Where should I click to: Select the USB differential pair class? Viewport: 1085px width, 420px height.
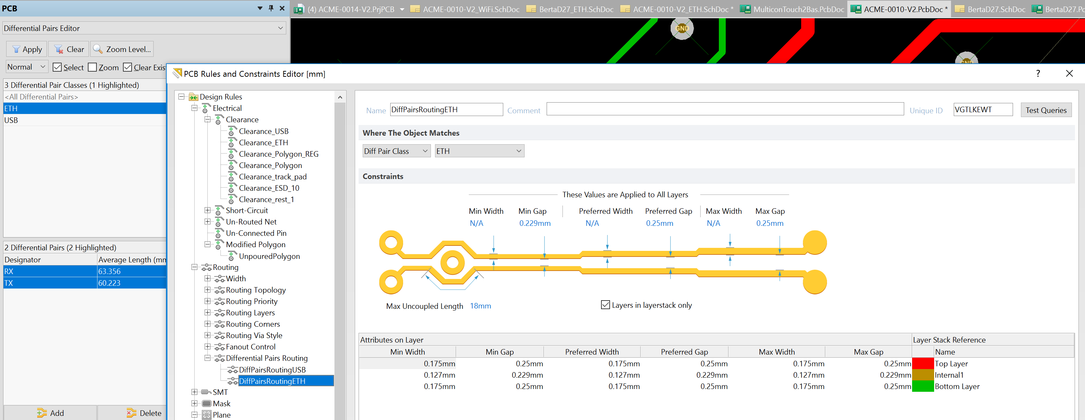pos(85,120)
